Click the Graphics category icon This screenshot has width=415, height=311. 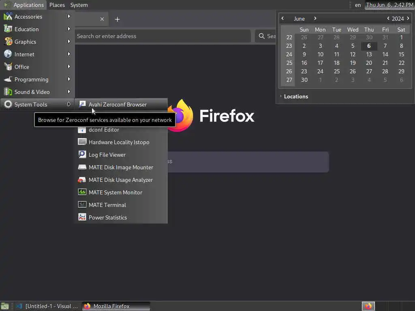tap(8, 42)
